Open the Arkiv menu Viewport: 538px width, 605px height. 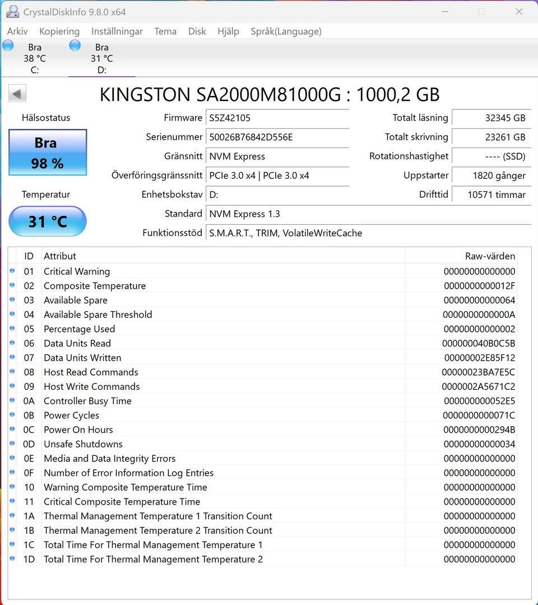[17, 31]
